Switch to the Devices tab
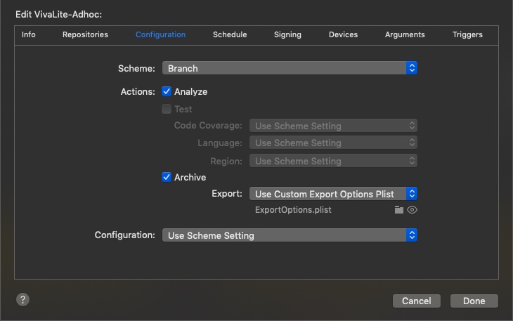Image resolution: width=513 pixels, height=321 pixels. pos(343,34)
